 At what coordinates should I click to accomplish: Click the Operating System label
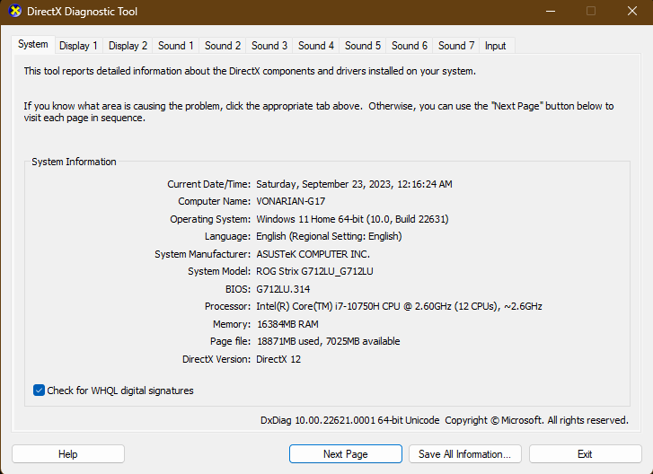click(x=210, y=219)
